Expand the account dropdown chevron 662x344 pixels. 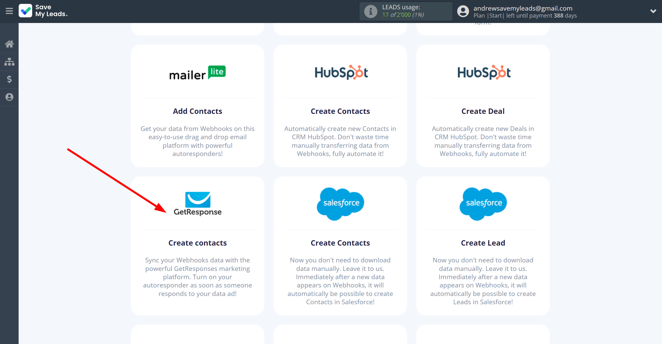pos(653,11)
